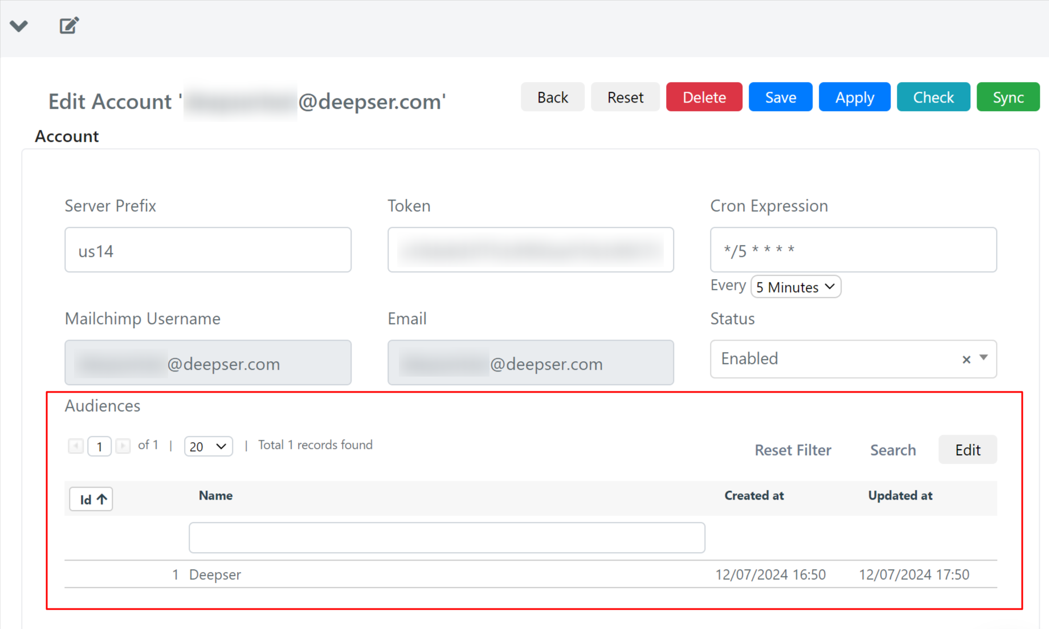
Task: Click the blue Apply button
Action: tap(854, 97)
